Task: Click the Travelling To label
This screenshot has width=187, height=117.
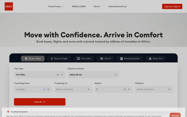Action: [61, 83]
